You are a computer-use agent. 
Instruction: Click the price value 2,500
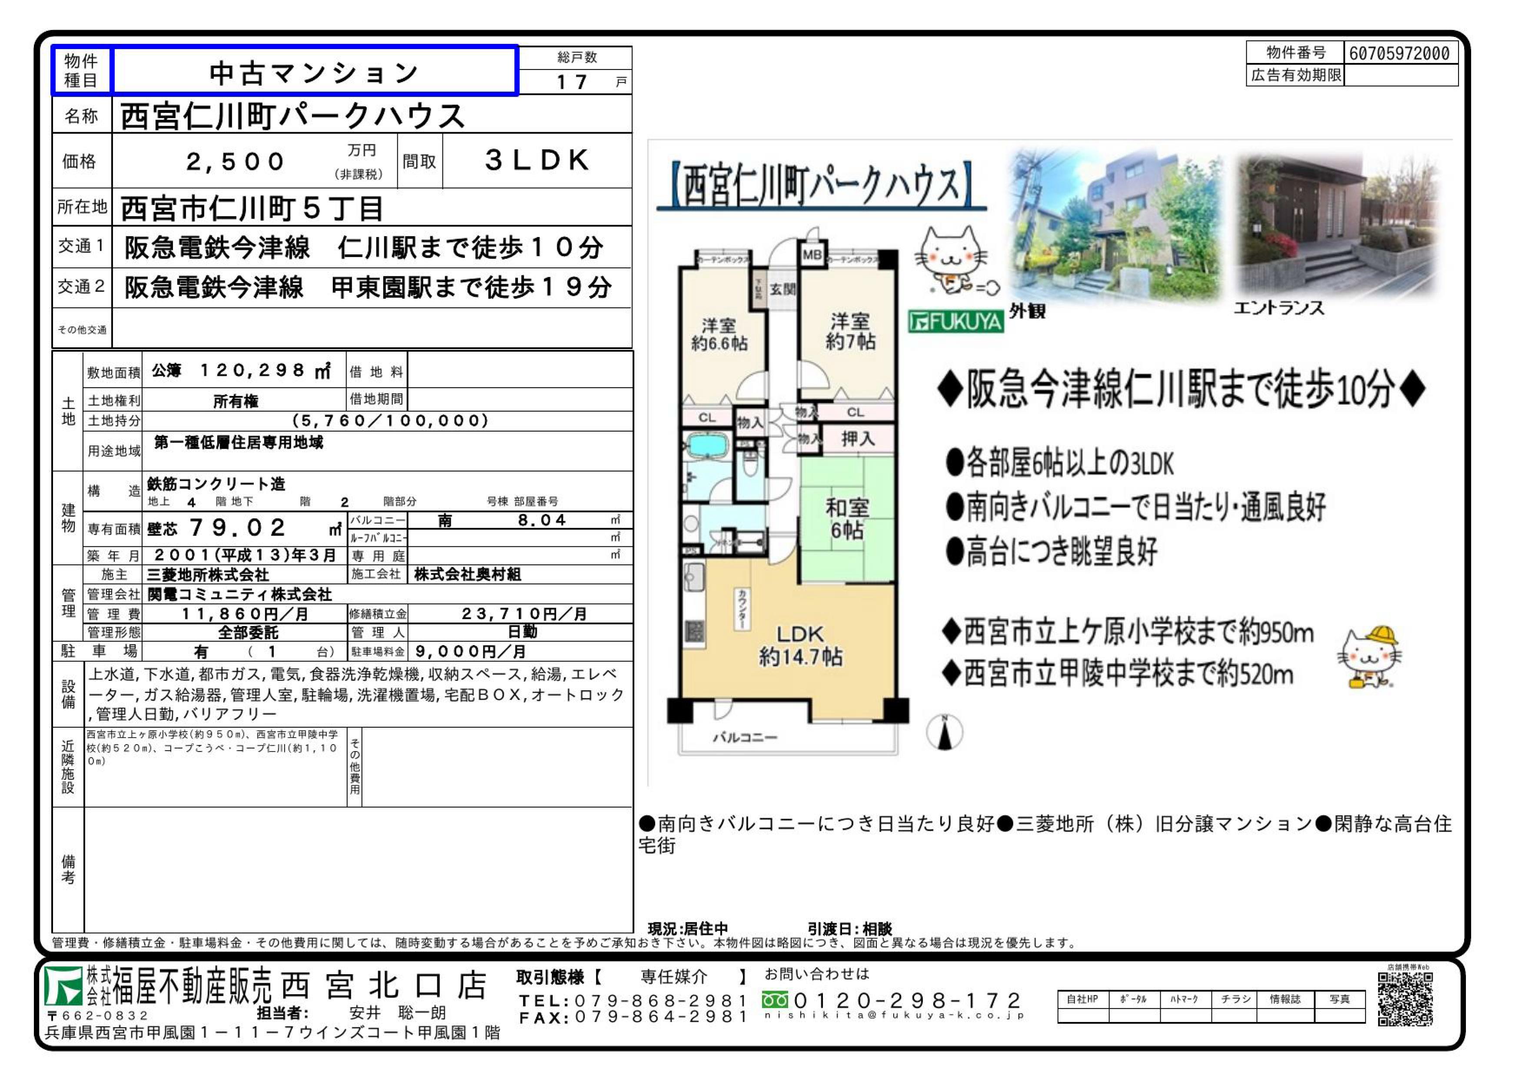[x=236, y=161]
